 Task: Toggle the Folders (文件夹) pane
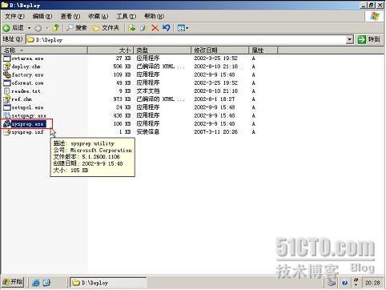click(106, 27)
